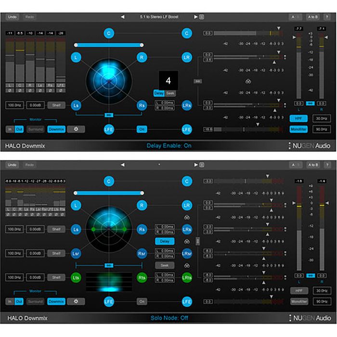Go to the previous preset in the top plugin

[122, 17]
